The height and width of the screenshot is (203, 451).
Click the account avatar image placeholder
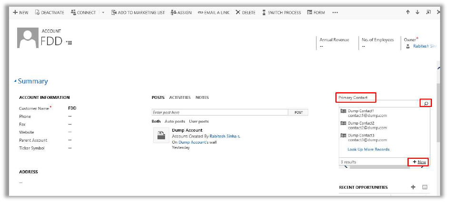27,38
